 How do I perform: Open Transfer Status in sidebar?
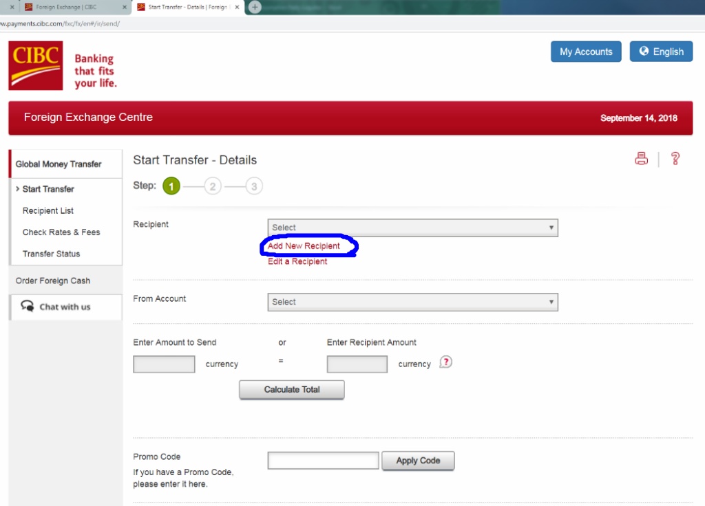coord(51,254)
